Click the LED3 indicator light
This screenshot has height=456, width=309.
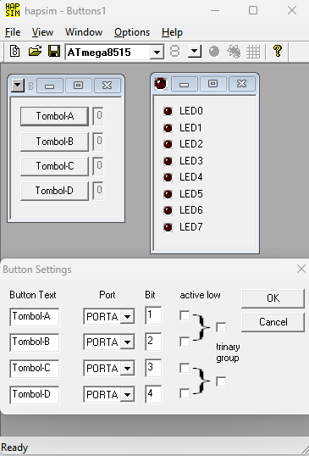[168, 161]
